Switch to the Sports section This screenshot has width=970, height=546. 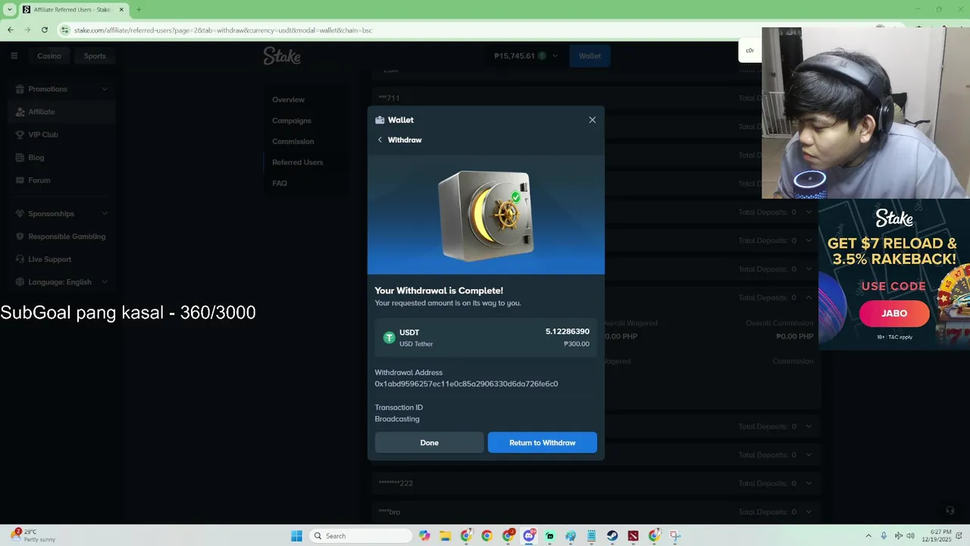pos(95,55)
